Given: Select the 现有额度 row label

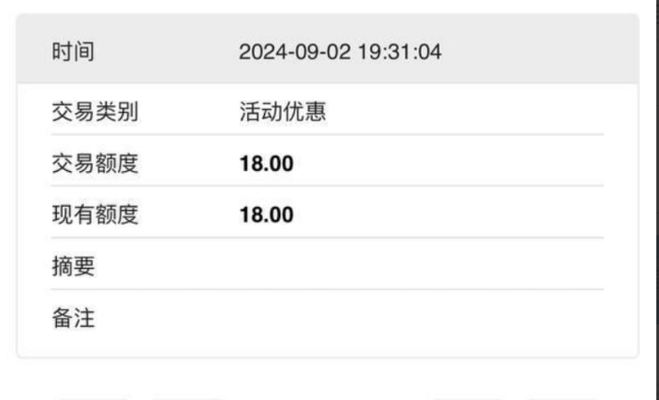Looking at the screenshot, I should (95, 215).
